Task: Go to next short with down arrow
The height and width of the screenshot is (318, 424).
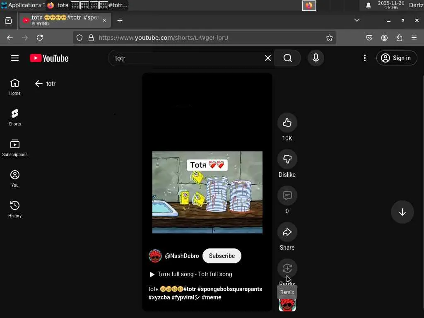Action: (402, 212)
